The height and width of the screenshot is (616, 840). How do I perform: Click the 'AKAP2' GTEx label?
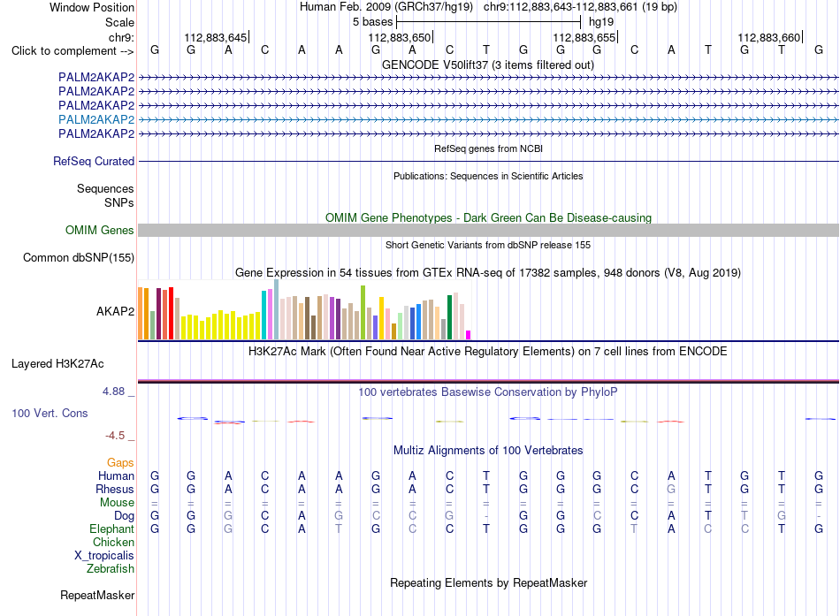tap(115, 311)
